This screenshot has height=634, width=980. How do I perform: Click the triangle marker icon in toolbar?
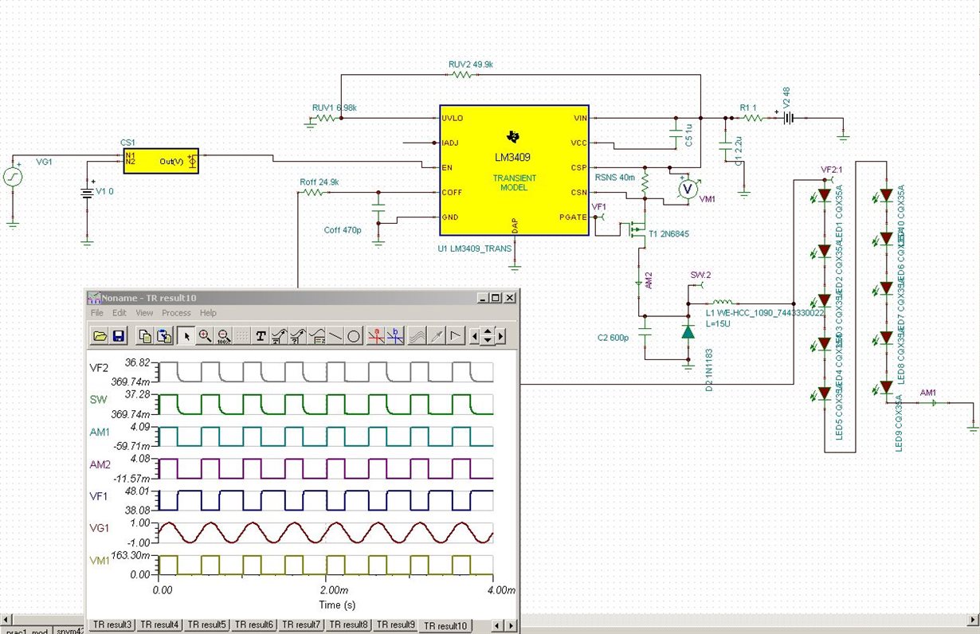[x=455, y=336]
